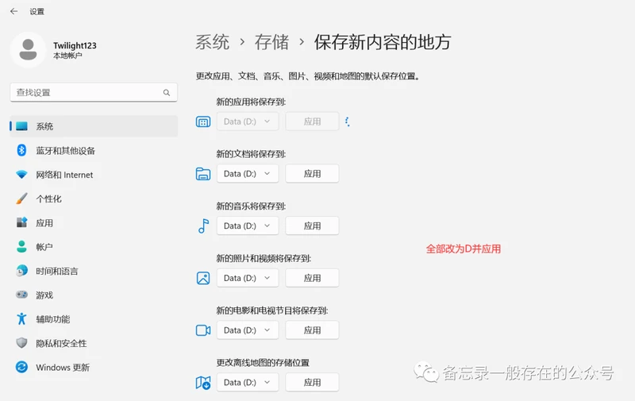Viewport: 635px width, 401px height.
Task: Click the Twilight123 user avatar
Action: 28,50
